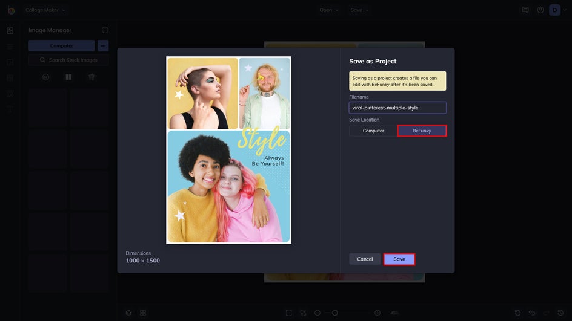Click the undo arrow icon
572x321 pixels.
(x=532, y=313)
